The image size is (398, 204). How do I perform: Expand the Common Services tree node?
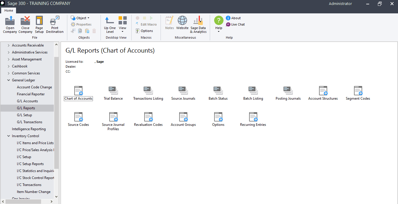click(x=9, y=73)
